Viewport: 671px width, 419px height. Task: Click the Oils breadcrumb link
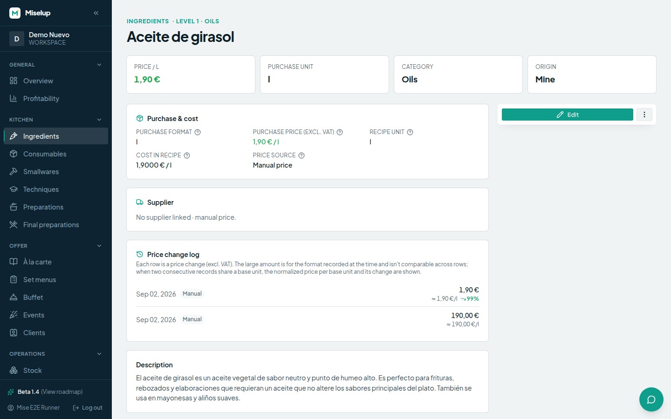click(x=212, y=21)
